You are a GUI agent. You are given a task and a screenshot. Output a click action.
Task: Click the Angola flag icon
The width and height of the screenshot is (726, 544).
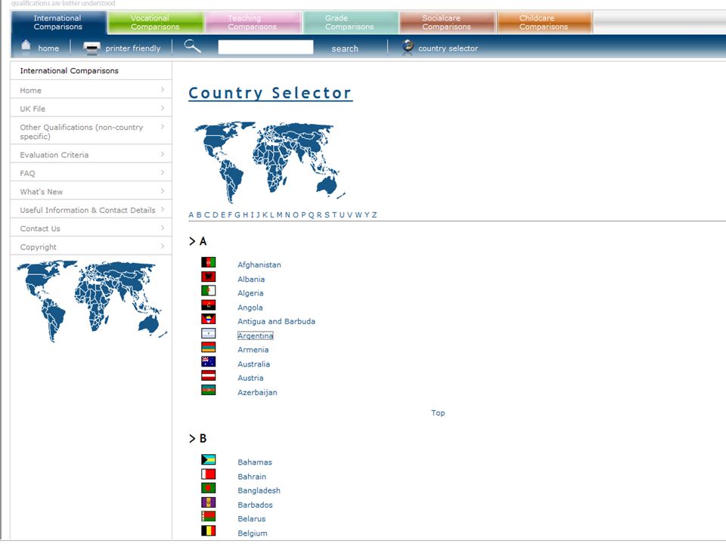pyautogui.click(x=209, y=305)
